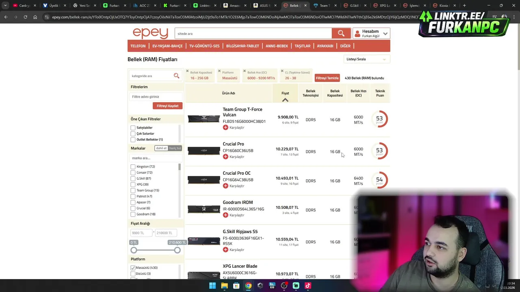Open Crucial Pro OC product link

click(236, 173)
